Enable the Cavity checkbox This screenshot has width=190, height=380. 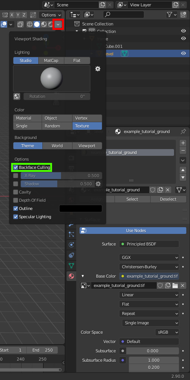click(x=16, y=192)
